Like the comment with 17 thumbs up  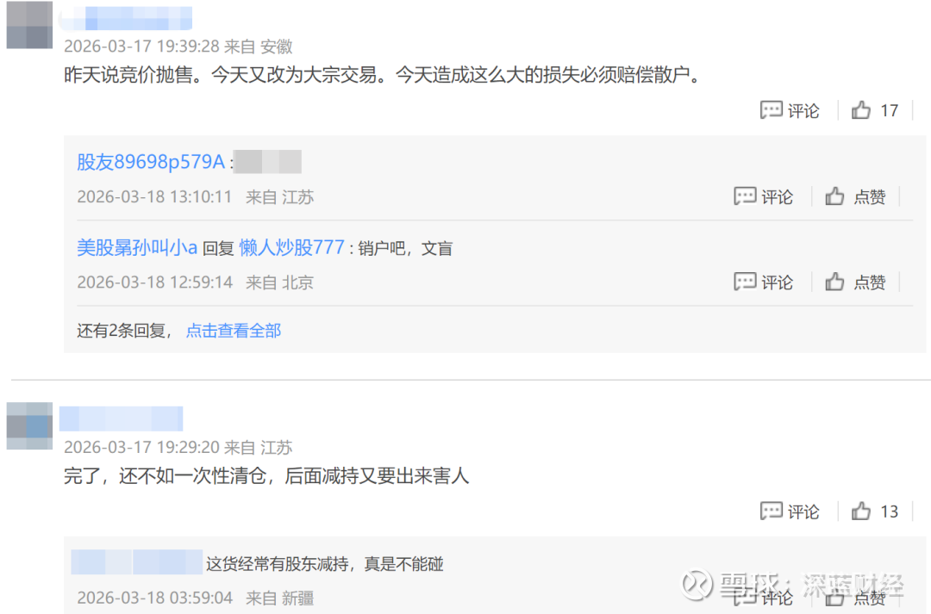[x=874, y=110]
